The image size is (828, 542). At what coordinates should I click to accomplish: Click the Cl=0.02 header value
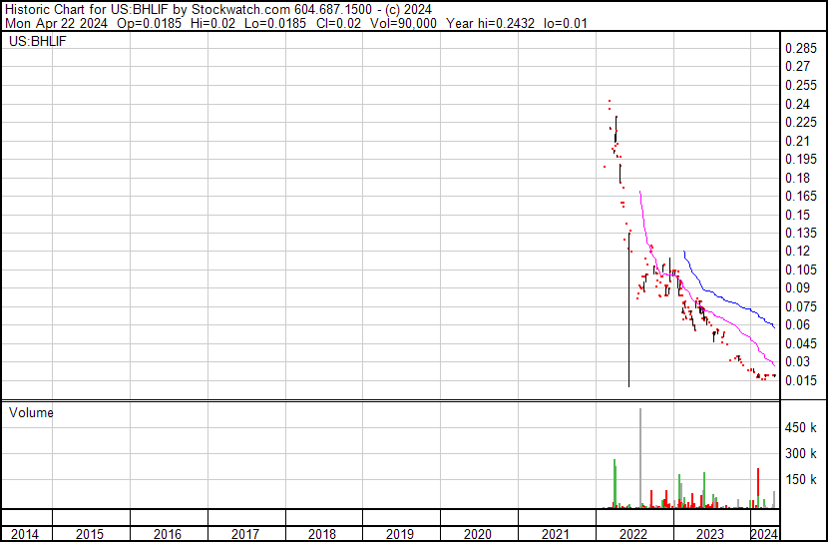338,23
